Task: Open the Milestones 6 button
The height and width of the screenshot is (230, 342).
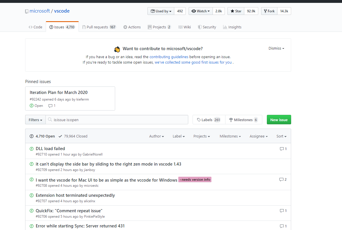Action: [x=244, y=120]
